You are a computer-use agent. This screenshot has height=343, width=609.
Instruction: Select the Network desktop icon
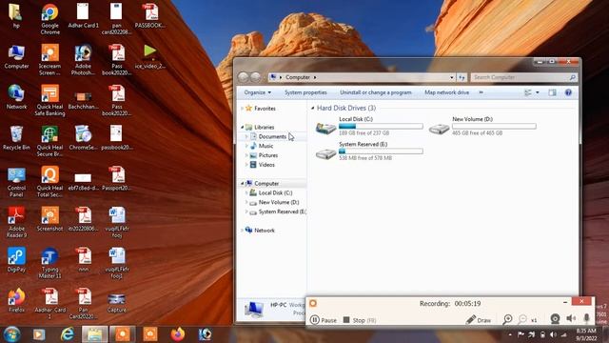16,97
